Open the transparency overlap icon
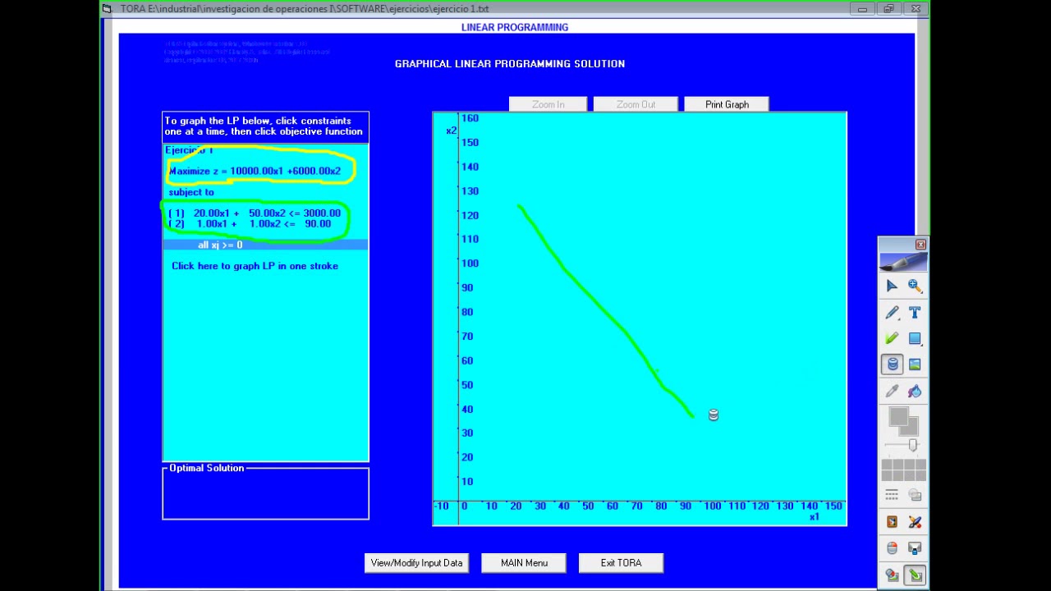The height and width of the screenshot is (591, 1051). click(x=915, y=495)
